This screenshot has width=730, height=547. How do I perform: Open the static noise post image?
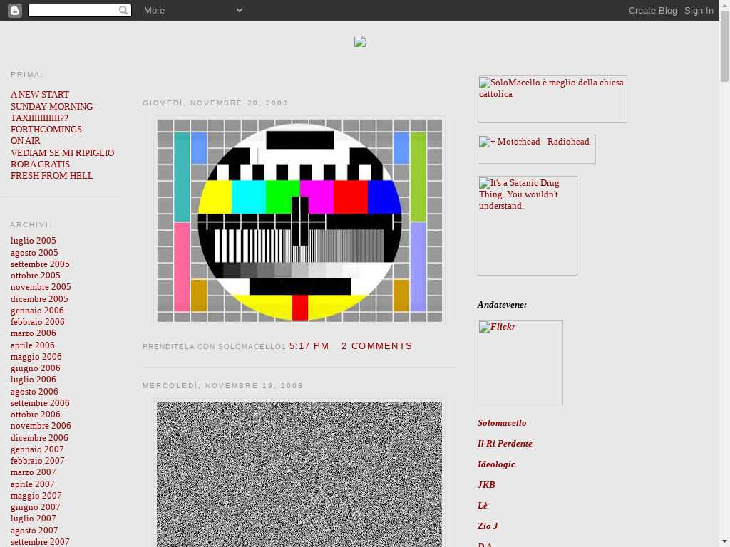[x=299, y=474]
